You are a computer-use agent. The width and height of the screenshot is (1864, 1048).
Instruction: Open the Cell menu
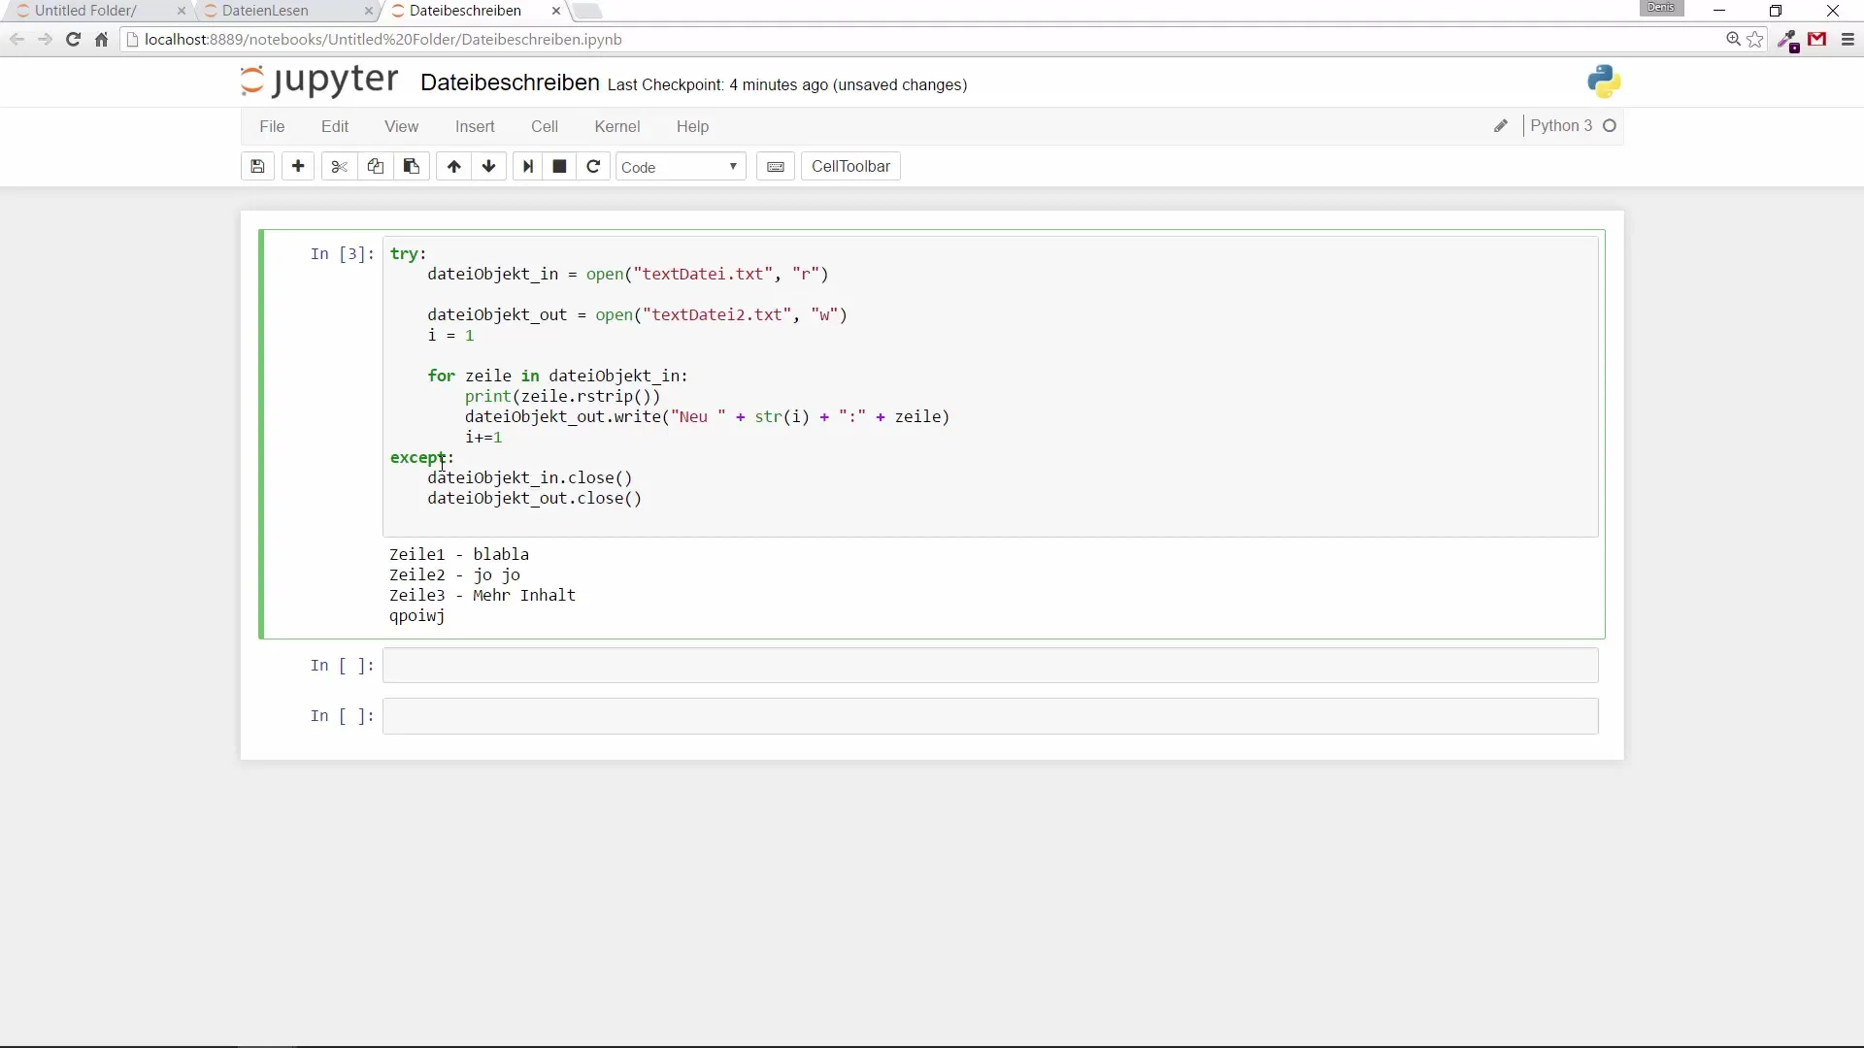pyautogui.click(x=545, y=126)
